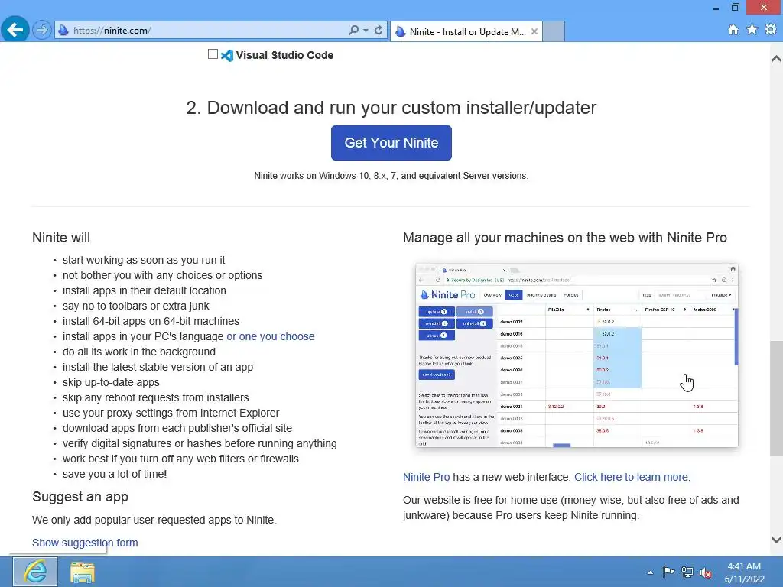Open the Ninite Pro link
Image resolution: width=783 pixels, height=587 pixels.
(x=427, y=477)
